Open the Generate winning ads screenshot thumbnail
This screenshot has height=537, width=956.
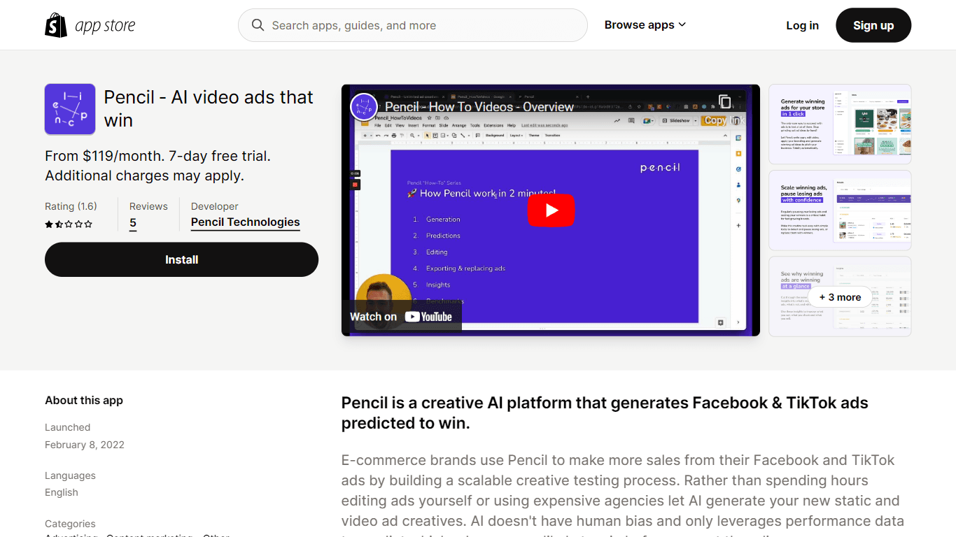click(x=840, y=124)
